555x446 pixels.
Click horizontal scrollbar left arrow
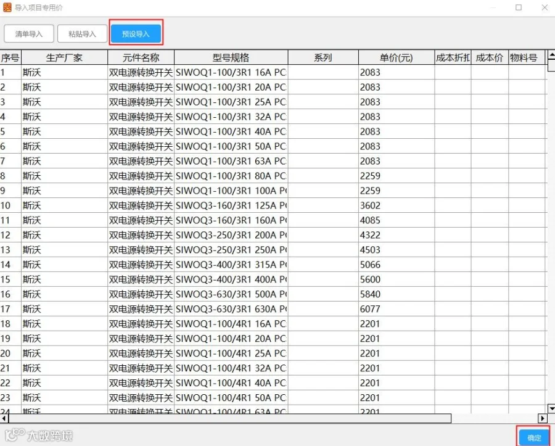pos(4,418)
